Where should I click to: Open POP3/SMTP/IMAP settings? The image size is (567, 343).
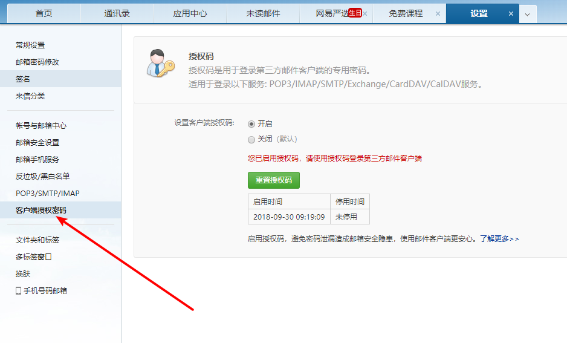(48, 193)
